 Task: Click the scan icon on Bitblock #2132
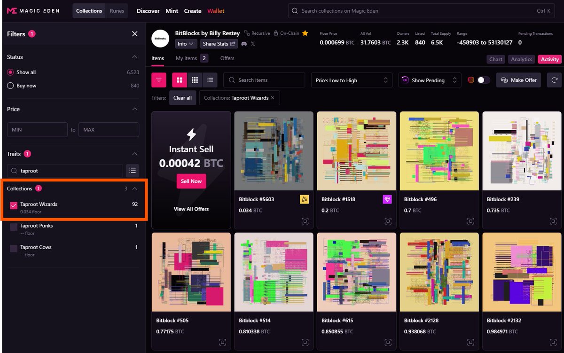(x=553, y=342)
